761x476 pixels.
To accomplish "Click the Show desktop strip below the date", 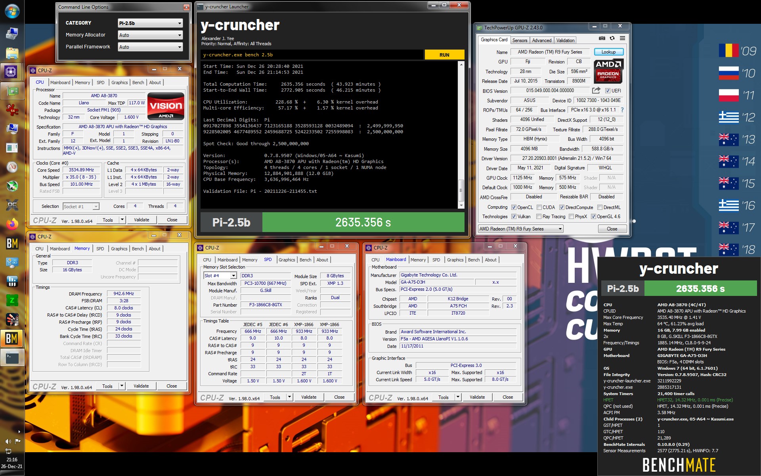I will coord(12,473).
